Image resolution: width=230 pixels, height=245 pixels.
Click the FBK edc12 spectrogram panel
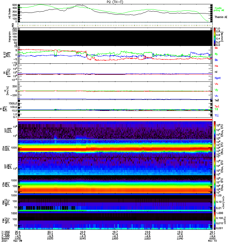pyautogui.click(x=115, y=202)
